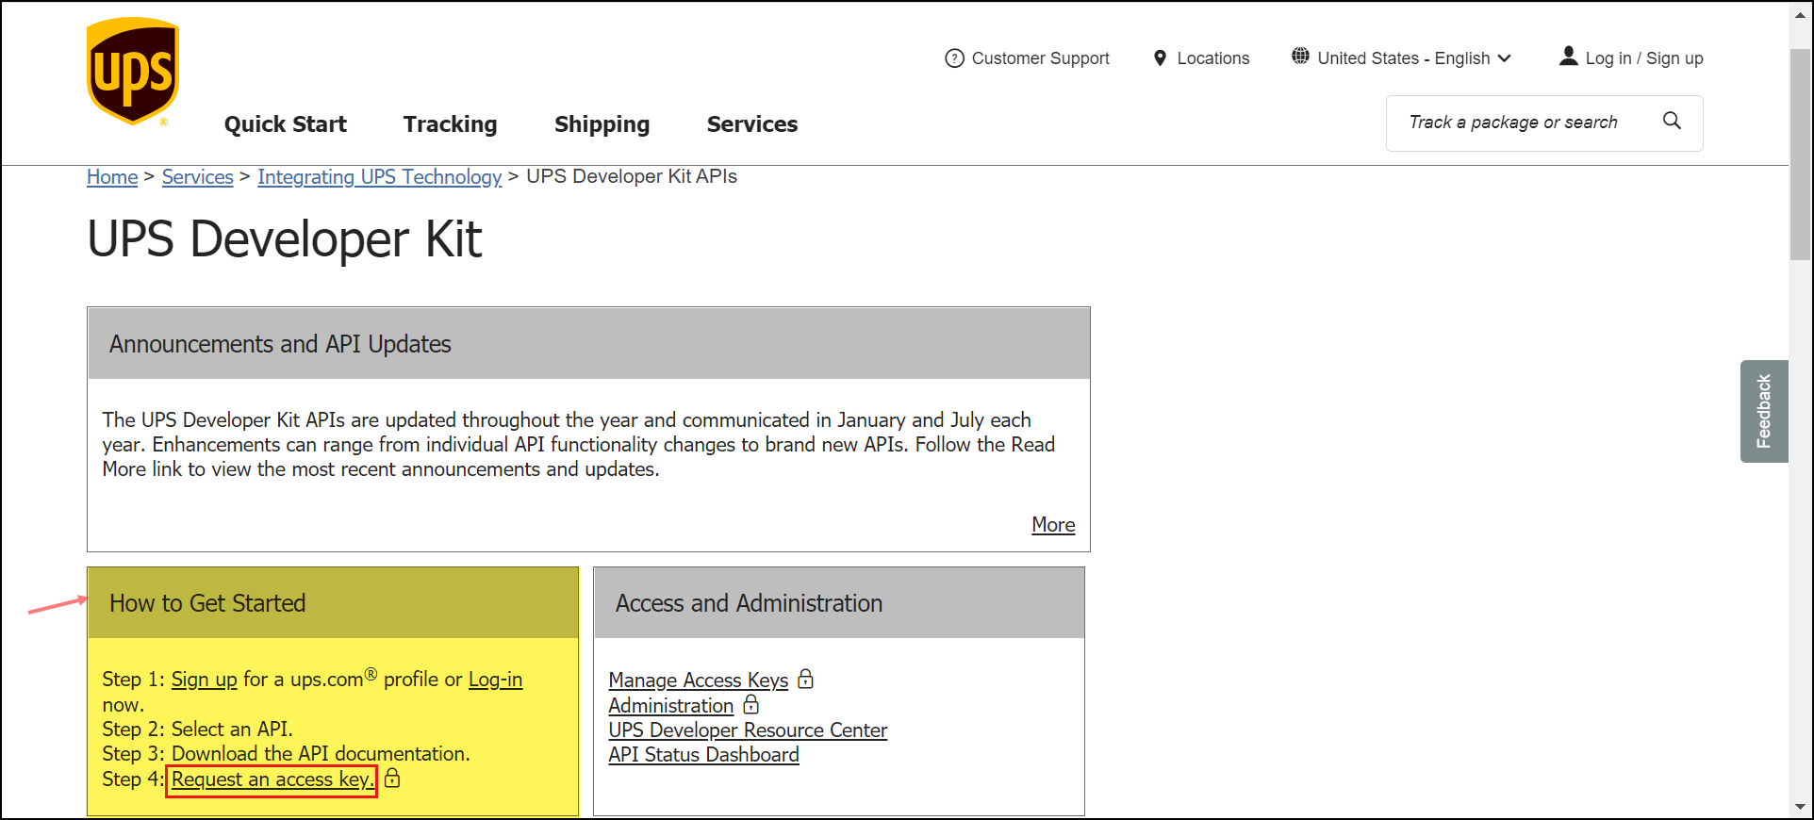The image size is (1814, 820).
Task: Open the Shipping menu
Action: coord(602,124)
